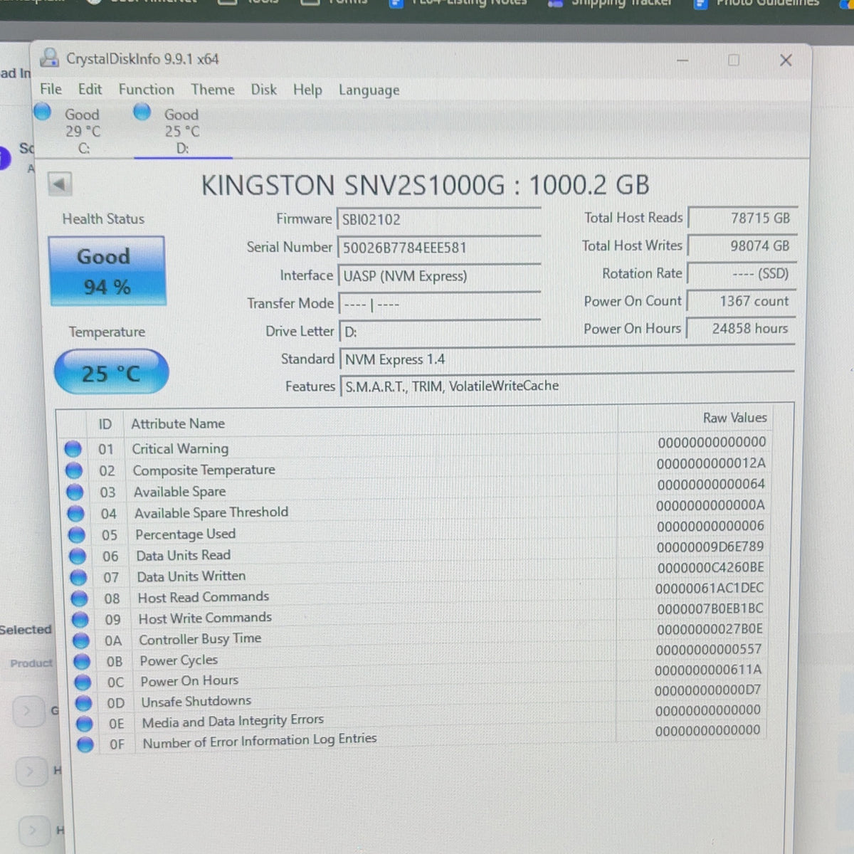Select the Unsafe Shutdowns attribute name

pos(196,701)
